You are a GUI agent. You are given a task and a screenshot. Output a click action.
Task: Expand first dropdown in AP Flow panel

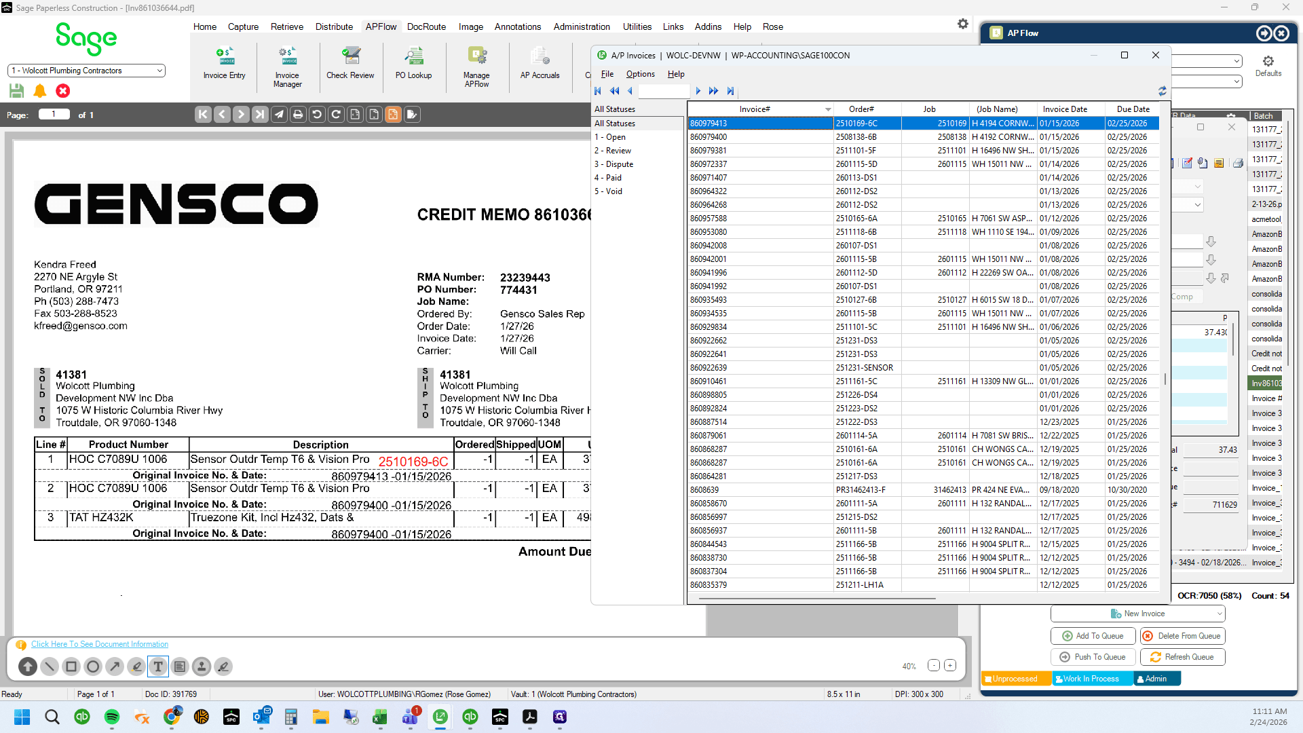1236,61
